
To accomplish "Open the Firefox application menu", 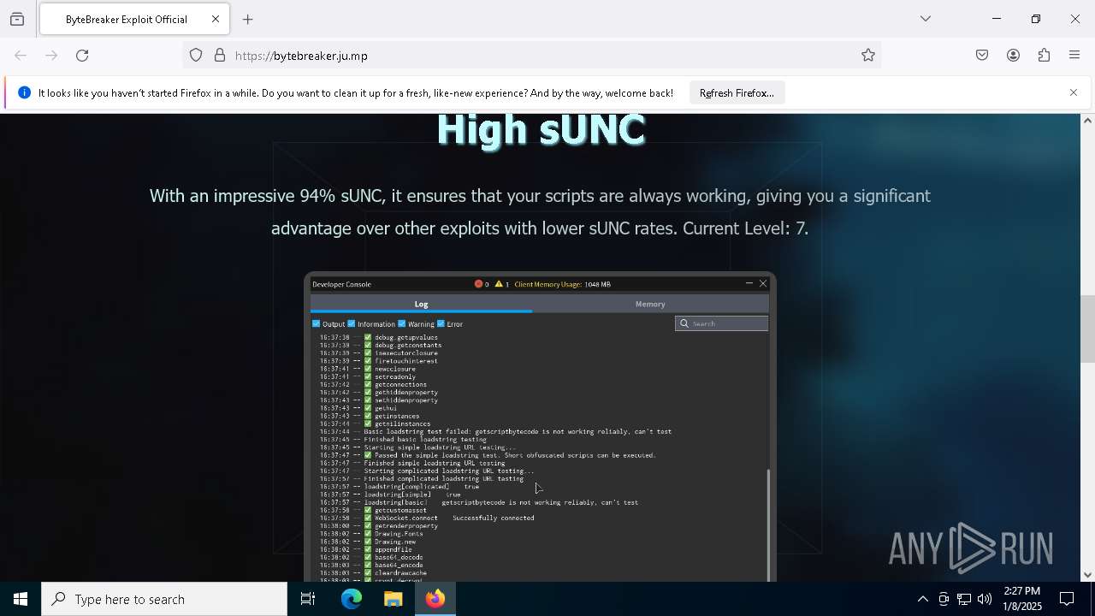I will [x=1074, y=56].
